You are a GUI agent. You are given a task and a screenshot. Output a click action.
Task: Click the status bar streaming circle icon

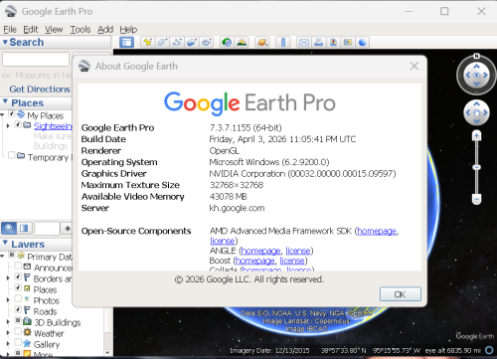[x=489, y=350]
